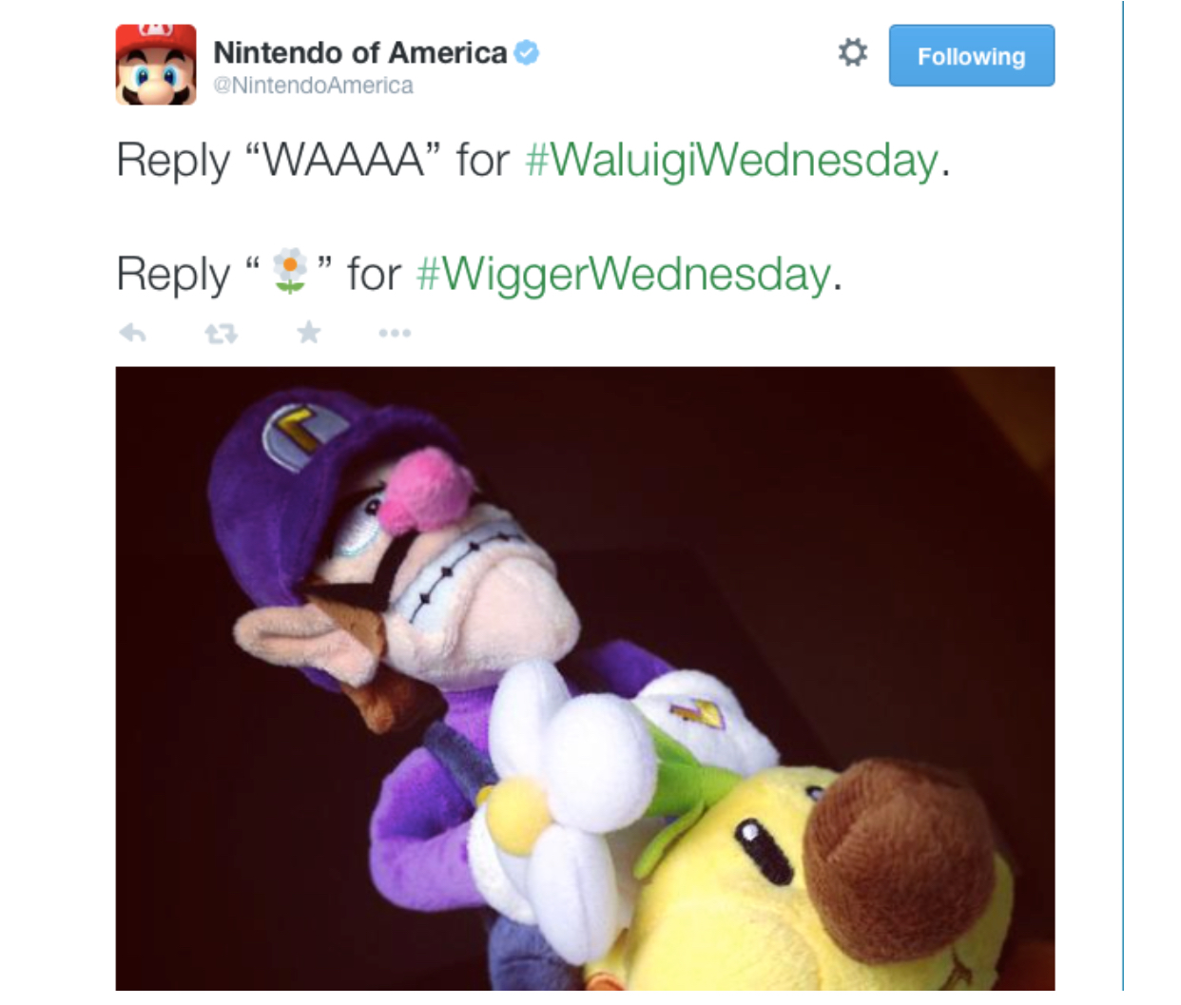1181x1005 pixels.
Task: Open the #WaluigiWednesday hashtag
Action: [732, 160]
